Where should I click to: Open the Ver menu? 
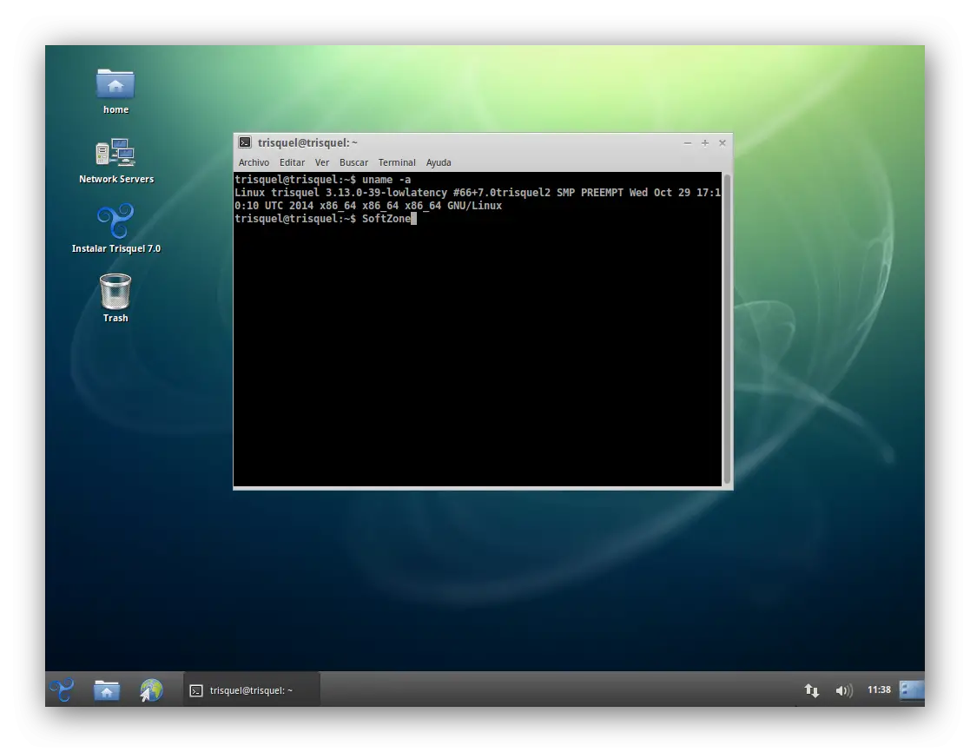(x=321, y=162)
